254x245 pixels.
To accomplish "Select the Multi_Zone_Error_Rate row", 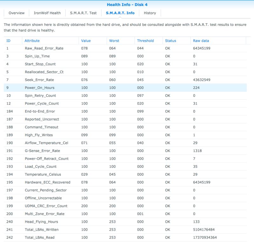I will (125, 214).
